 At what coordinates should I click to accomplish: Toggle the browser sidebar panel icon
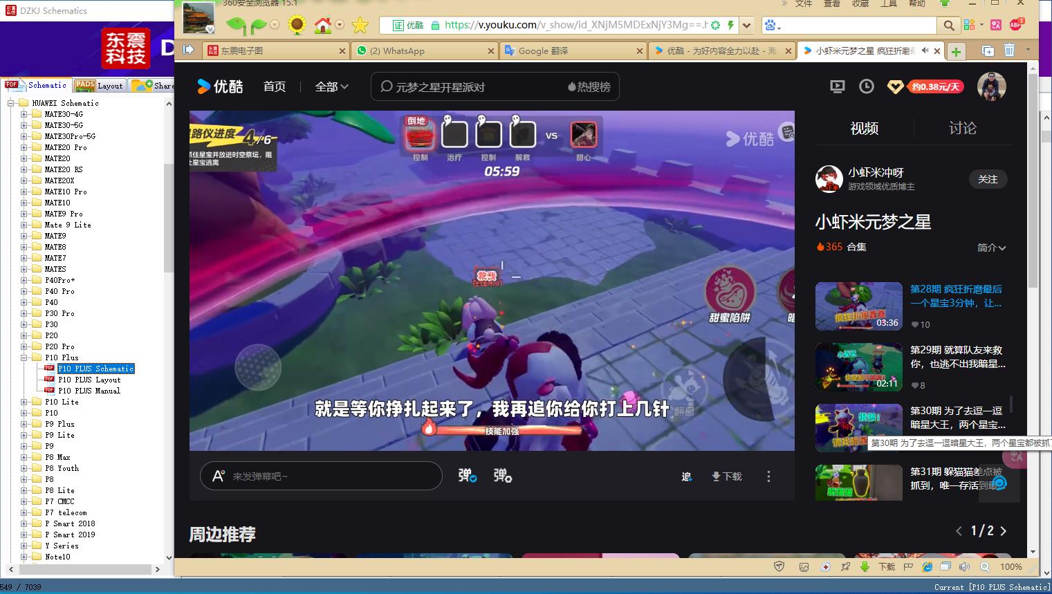[188, 50]
